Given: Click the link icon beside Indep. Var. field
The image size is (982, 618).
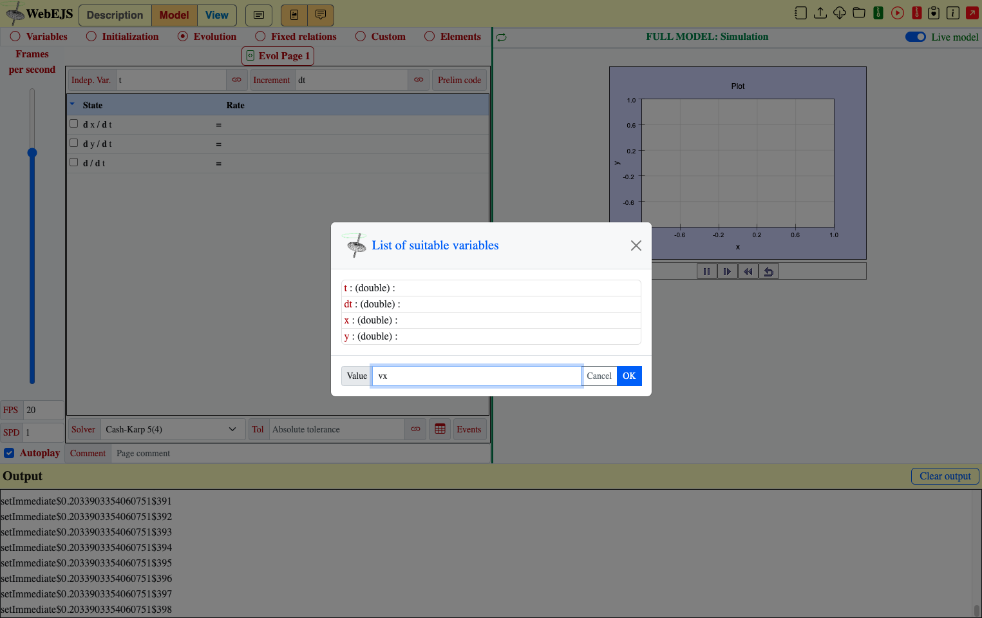Looking at the screenshot, I should (237, 80).
